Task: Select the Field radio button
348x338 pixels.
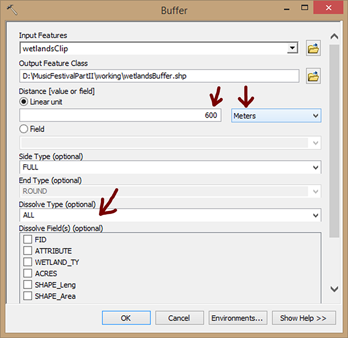Action: [23, 129]
